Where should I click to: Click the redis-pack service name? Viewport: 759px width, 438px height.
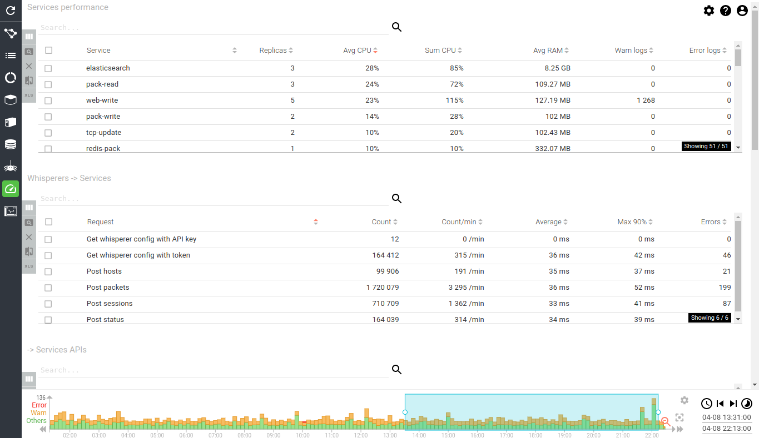point(103,149)
